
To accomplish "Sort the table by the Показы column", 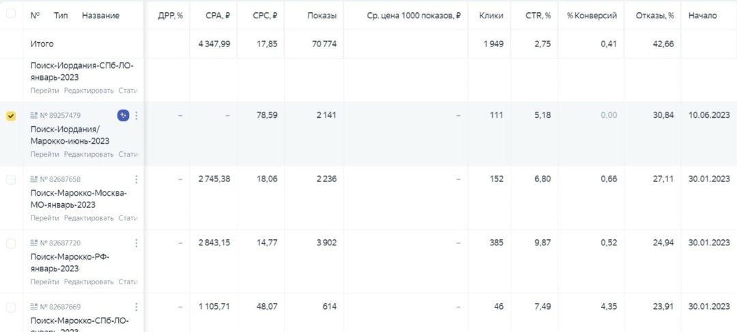I will tap(322, 16).
